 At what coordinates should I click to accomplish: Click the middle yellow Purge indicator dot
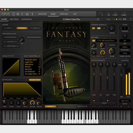(x=114, y=19)
